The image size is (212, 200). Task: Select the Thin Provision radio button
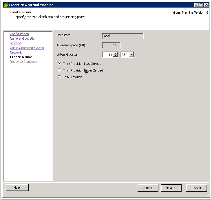pyautogui.click(x=59, y=77)
